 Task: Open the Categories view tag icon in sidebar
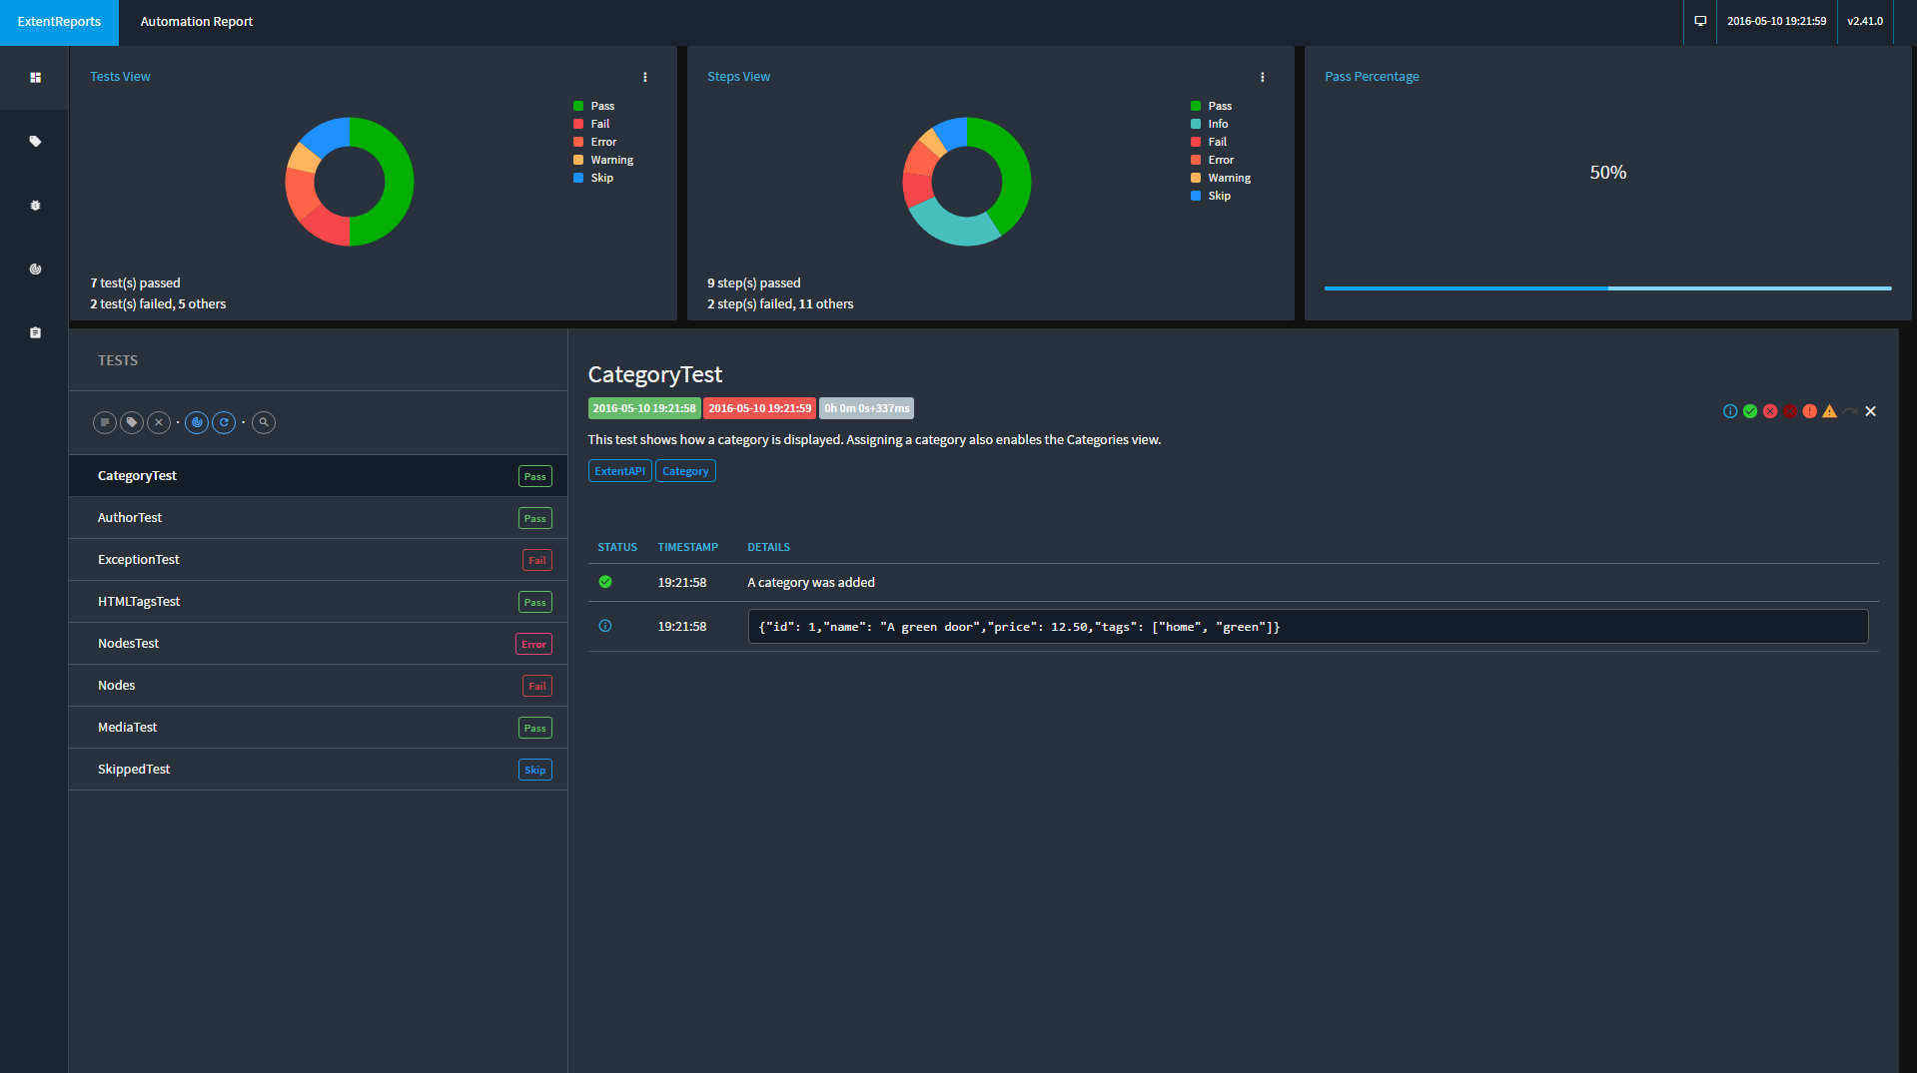coord(35,142)
